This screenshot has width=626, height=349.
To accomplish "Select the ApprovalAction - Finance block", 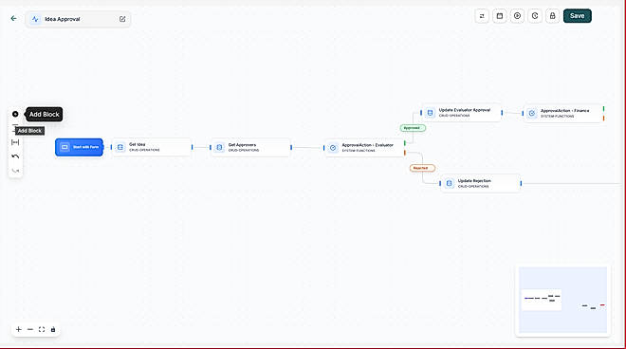I will 563,114.
